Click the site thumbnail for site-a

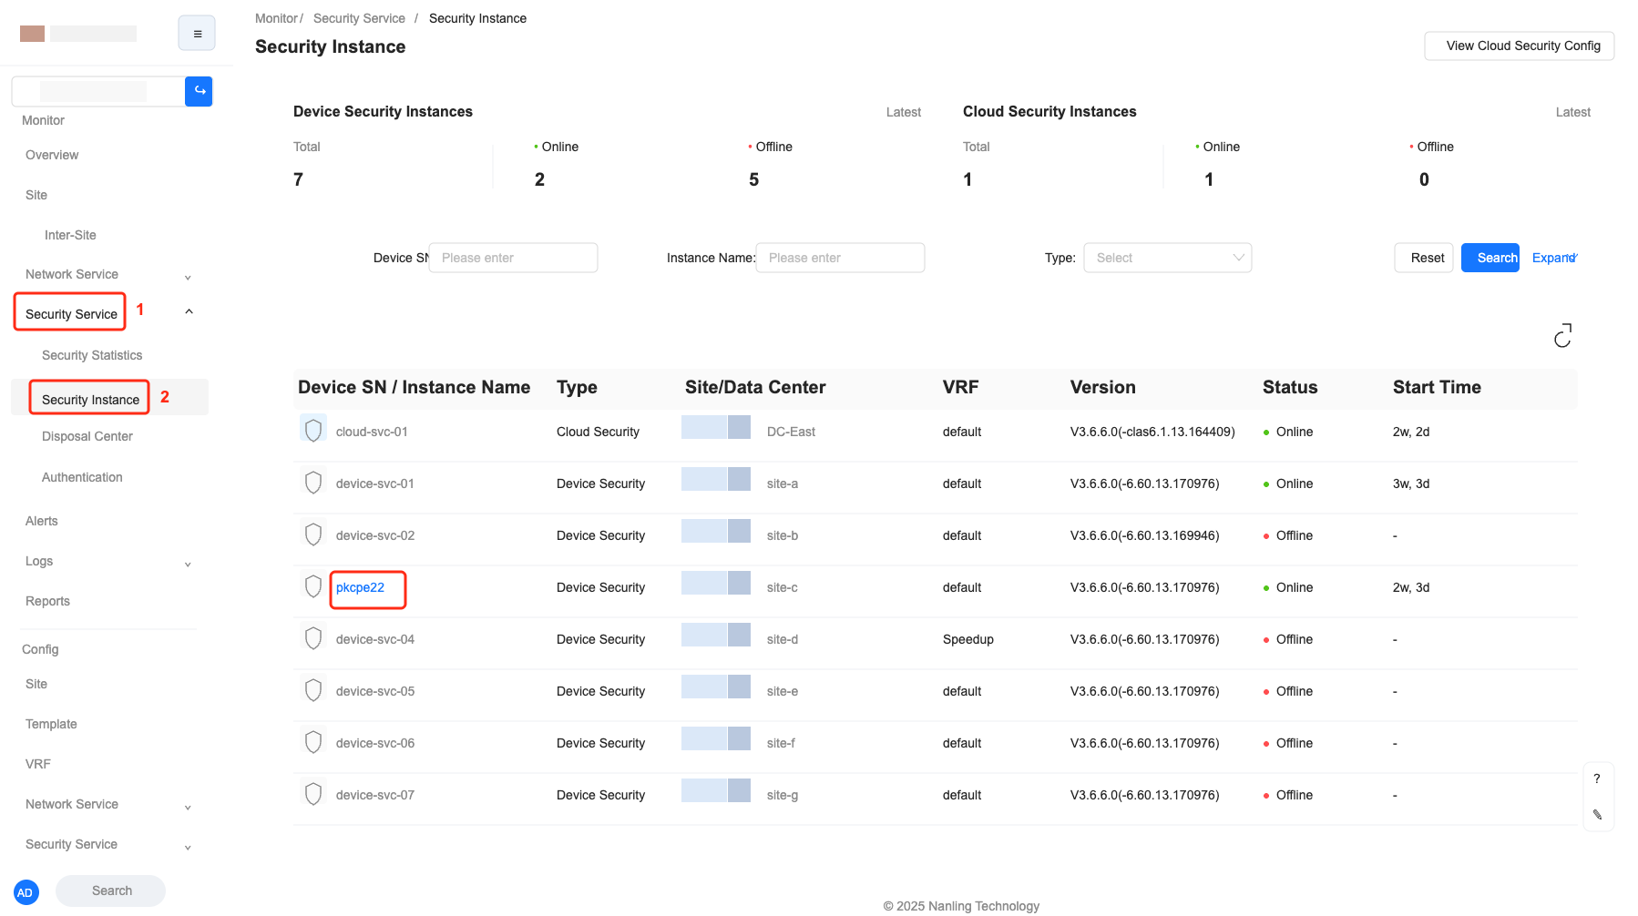click(x=716, y=479)
